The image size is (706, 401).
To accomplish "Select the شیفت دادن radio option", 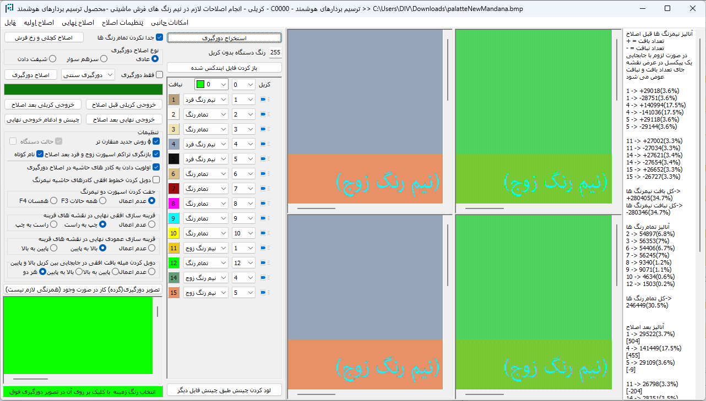I will (53, 58).
